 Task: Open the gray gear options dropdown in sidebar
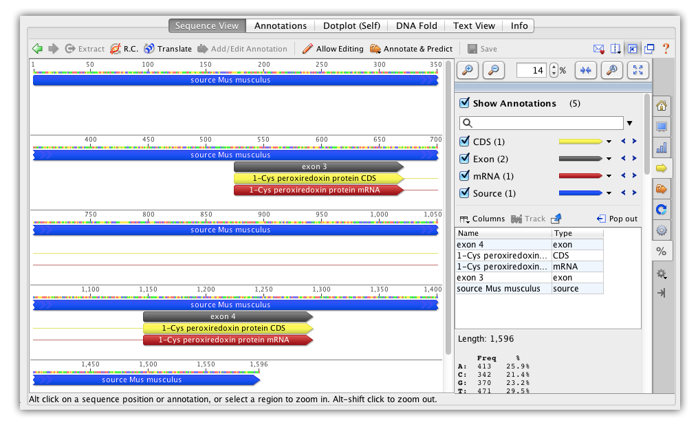pos(662,274)
